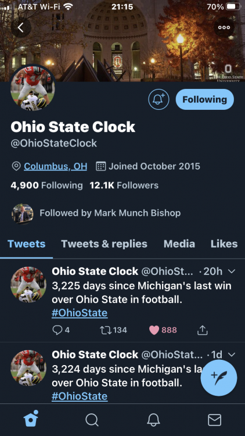The image size is (245, 436).
Task: Tap the back arrow icon
Action: [21, 27]
